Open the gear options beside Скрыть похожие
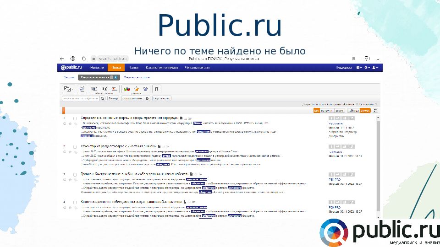This screenshot has height=247, width=440. tap(148, 98)
